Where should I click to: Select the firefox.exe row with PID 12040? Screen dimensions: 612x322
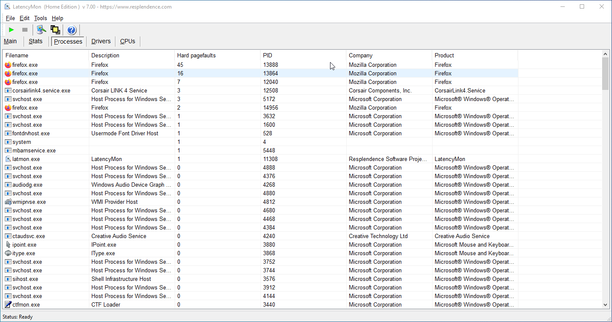coord(261,82)
